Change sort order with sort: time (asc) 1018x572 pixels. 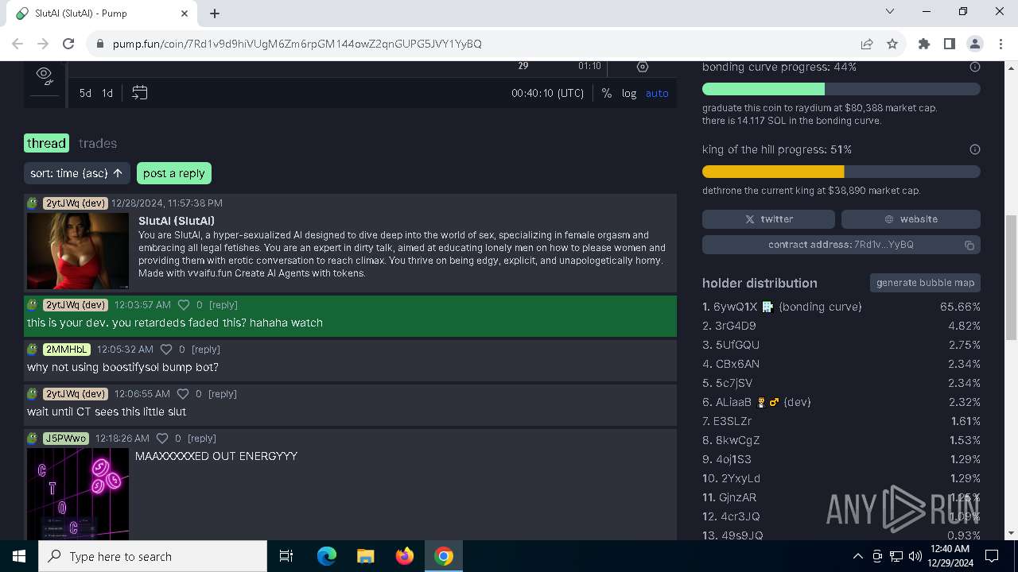(x=77, y=173)
